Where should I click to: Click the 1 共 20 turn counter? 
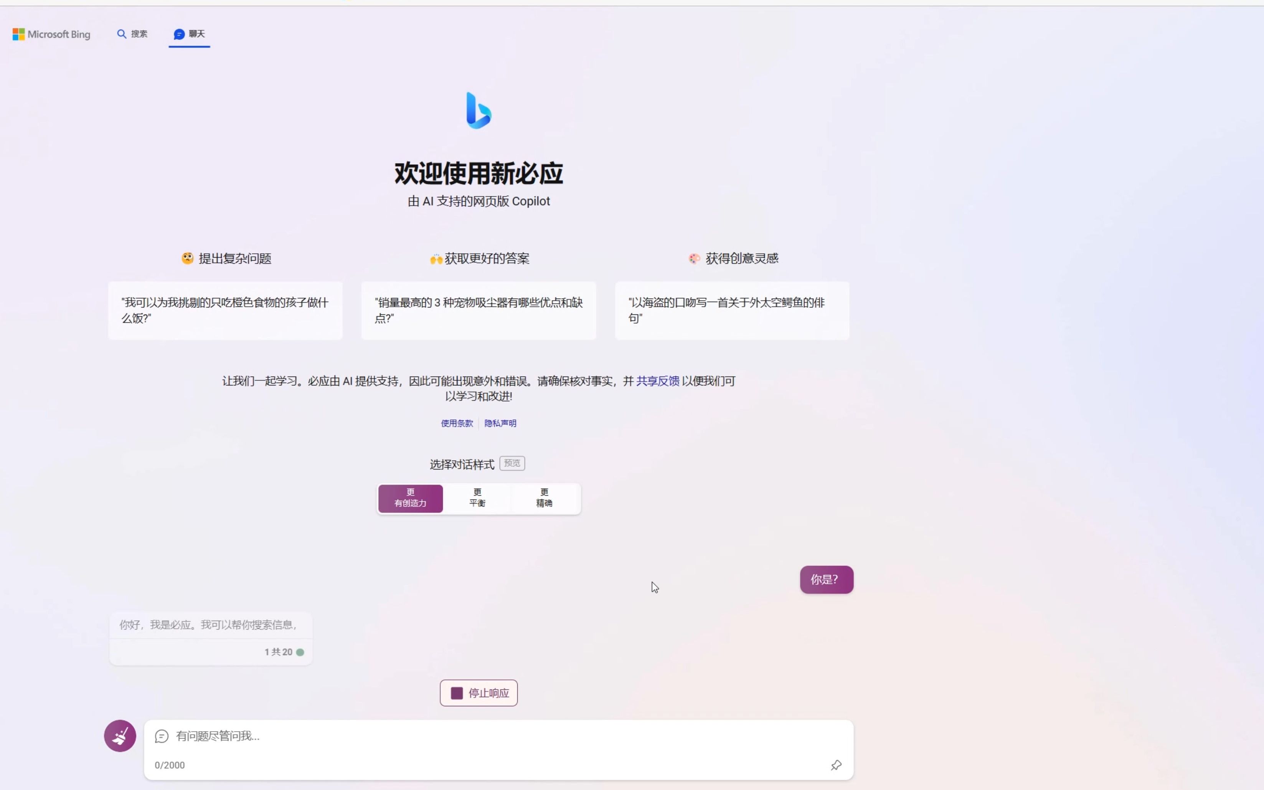point(278,652)
